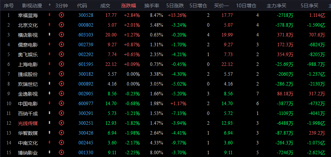Sort by 主力净买 column header

point(276,6)
